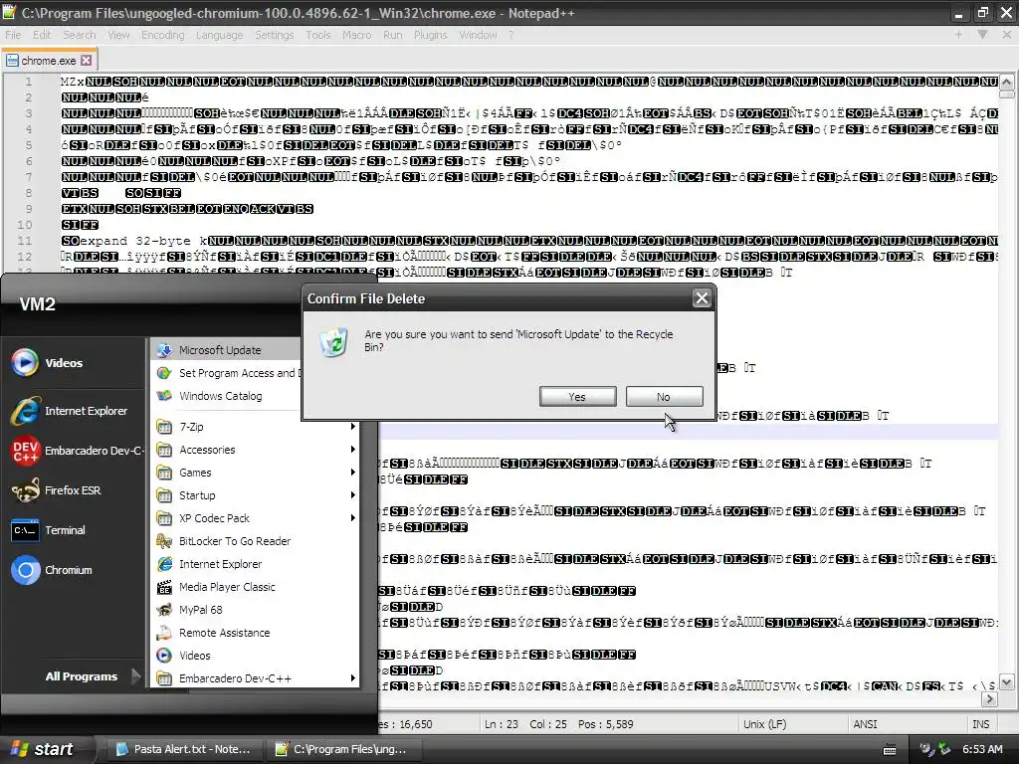The image size is (1019, 764).
Task: Expand the 7-Zip submenu arrow
Action: pyautogui.click(x=353, y=427)
